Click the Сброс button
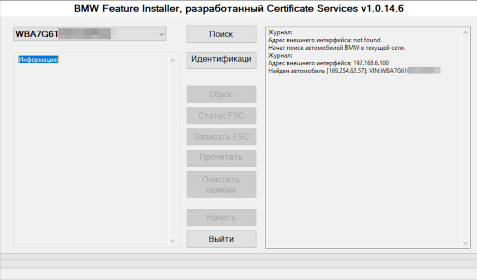 [221, 94]
